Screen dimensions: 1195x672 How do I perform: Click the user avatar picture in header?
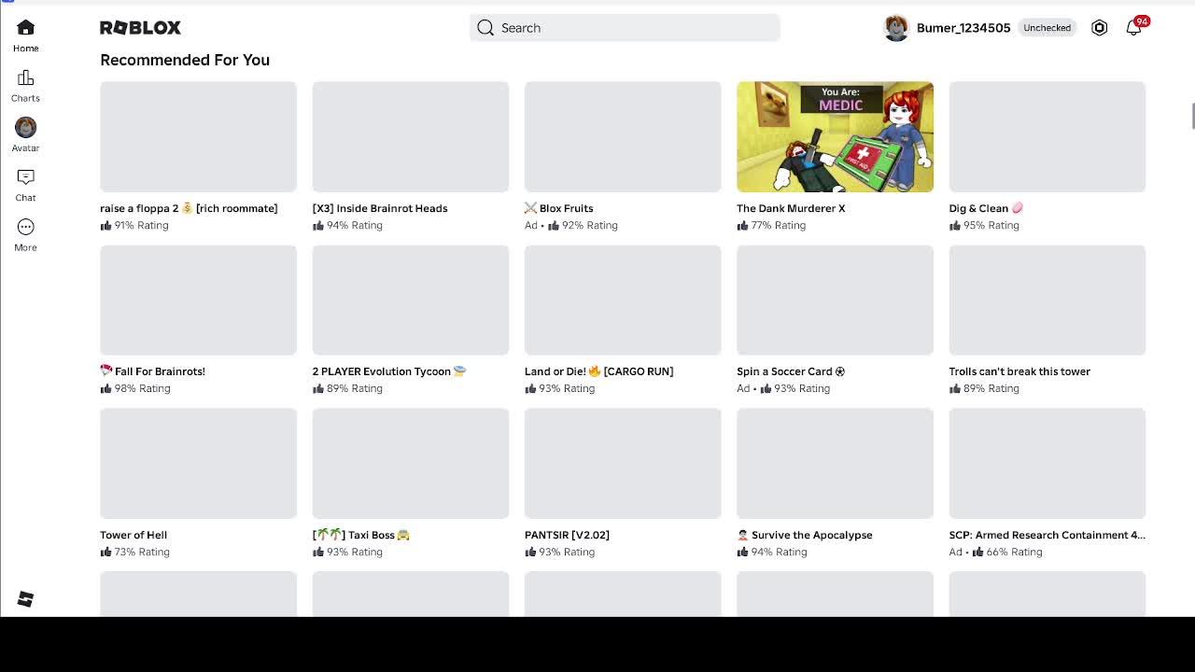coord(896,28)
